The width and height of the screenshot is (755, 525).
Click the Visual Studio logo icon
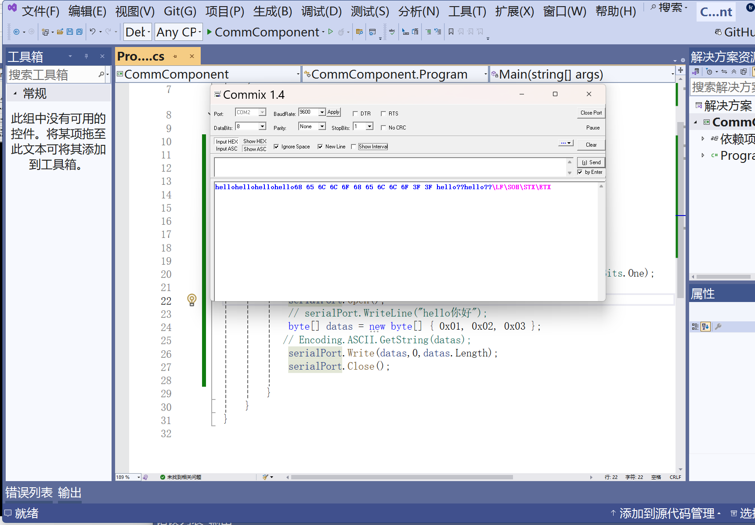coord(12,8)
